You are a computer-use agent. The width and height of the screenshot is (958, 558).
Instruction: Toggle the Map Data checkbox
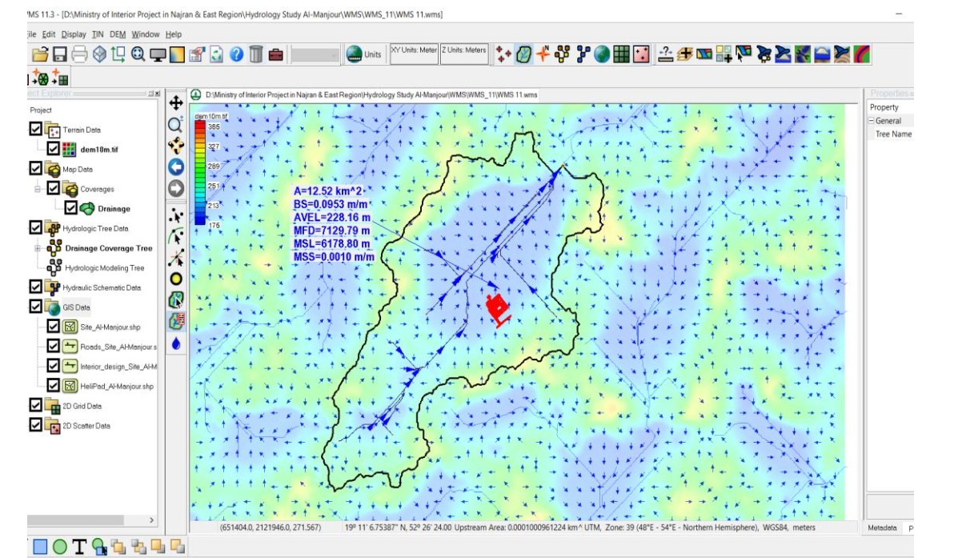click(35, 168)
